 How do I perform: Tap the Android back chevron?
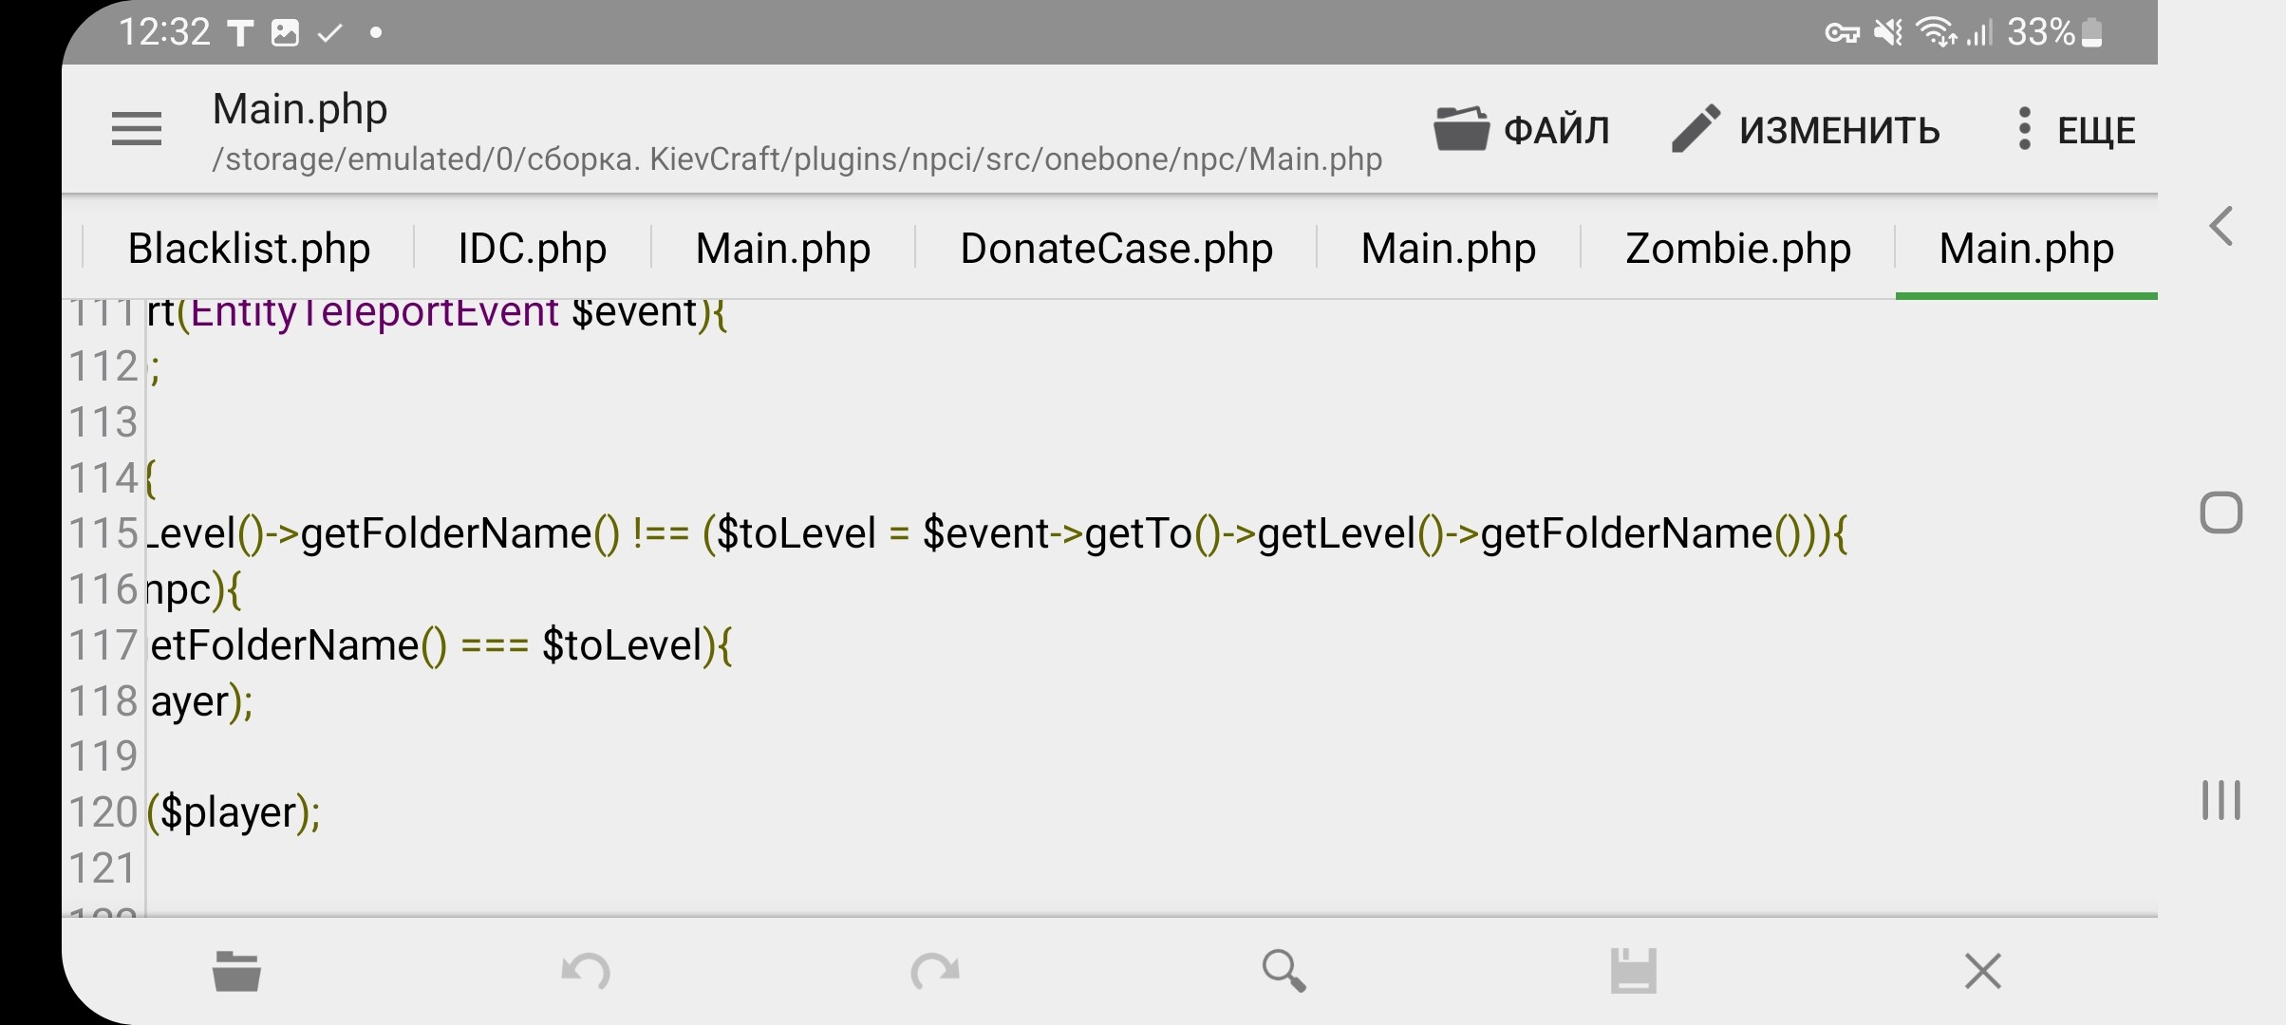[x=2221, y=226]
